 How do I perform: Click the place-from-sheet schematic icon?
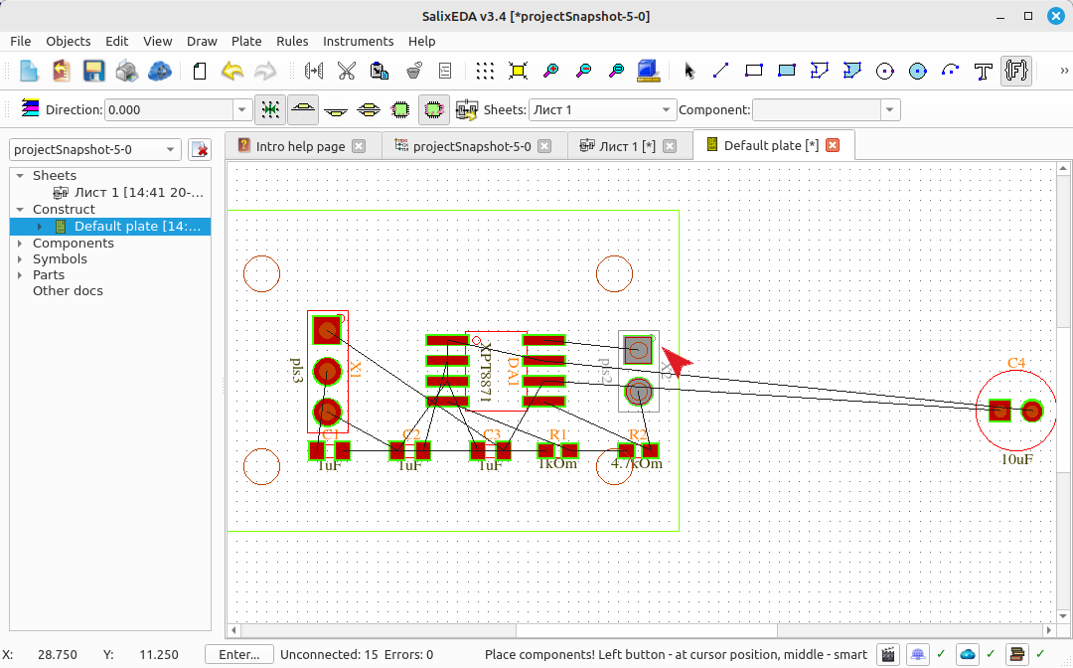[467, 109]
